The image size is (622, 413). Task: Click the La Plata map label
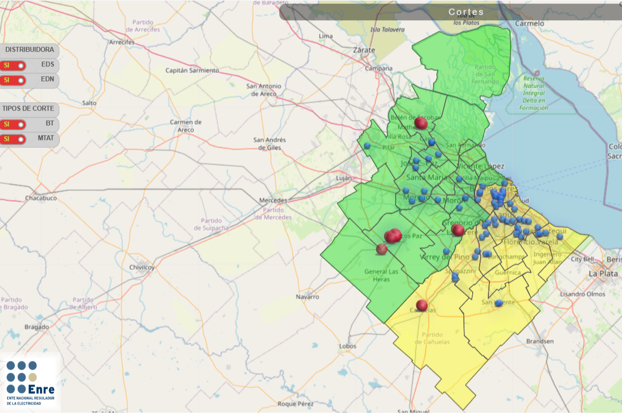pyautogui.click(x=603, y=274)
